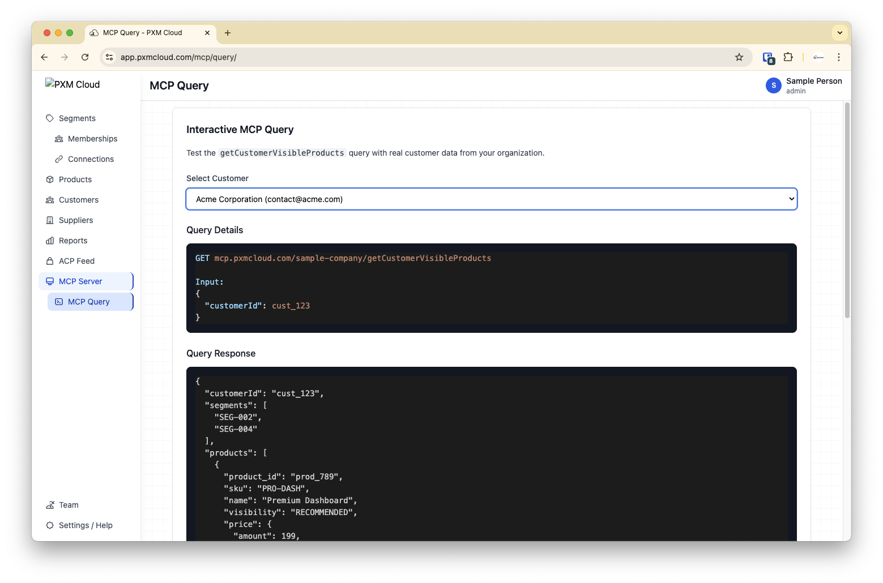Click the forward navigation arrow
The width and height of the screenshot is (883, 583).
[65, 57]
